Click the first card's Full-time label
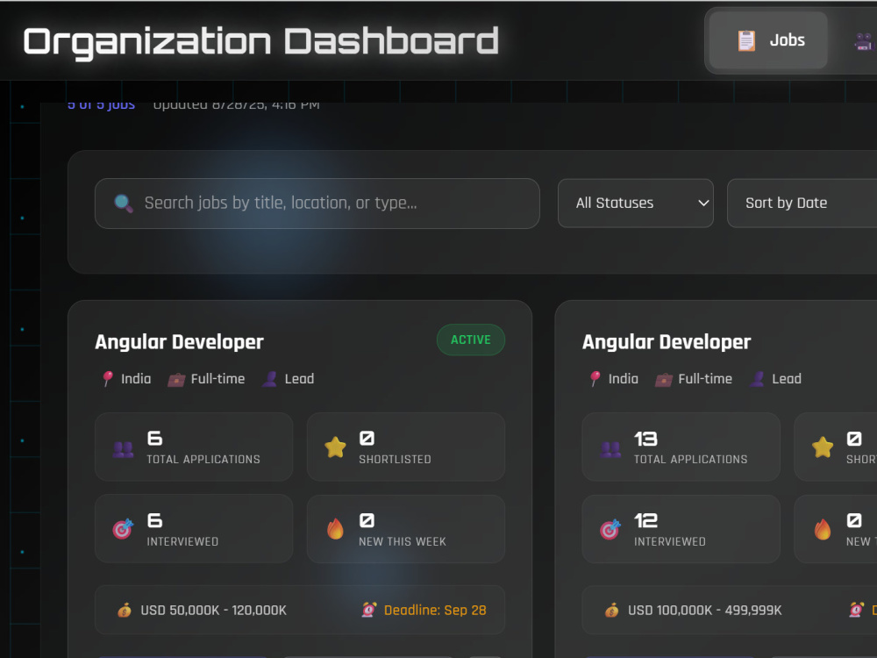877x658 pixels. tap(217, 379)
